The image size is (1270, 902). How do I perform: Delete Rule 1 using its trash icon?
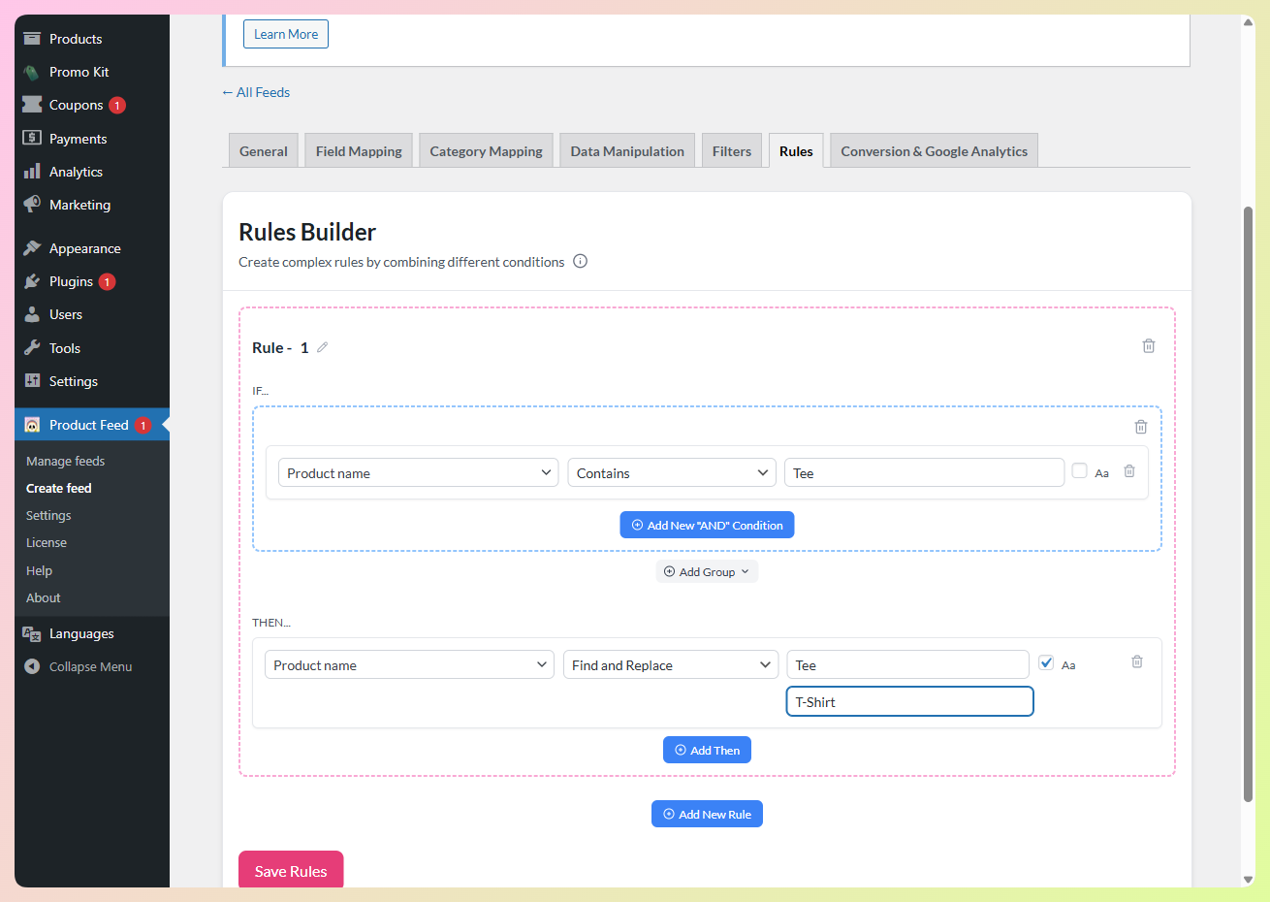(x=1148, y=346)
